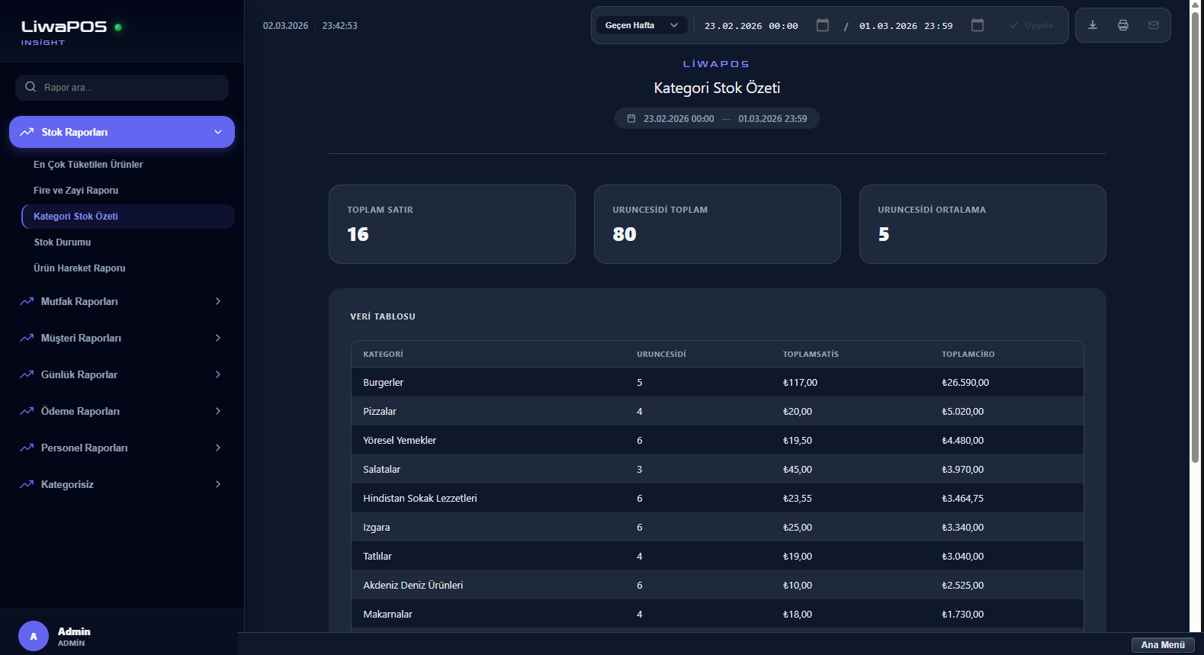Image resolution: width=1204 pixels, height=655 pixels.
Task: Open the Geçen Hafta period dropdown
Action: [x=641, y=25]
